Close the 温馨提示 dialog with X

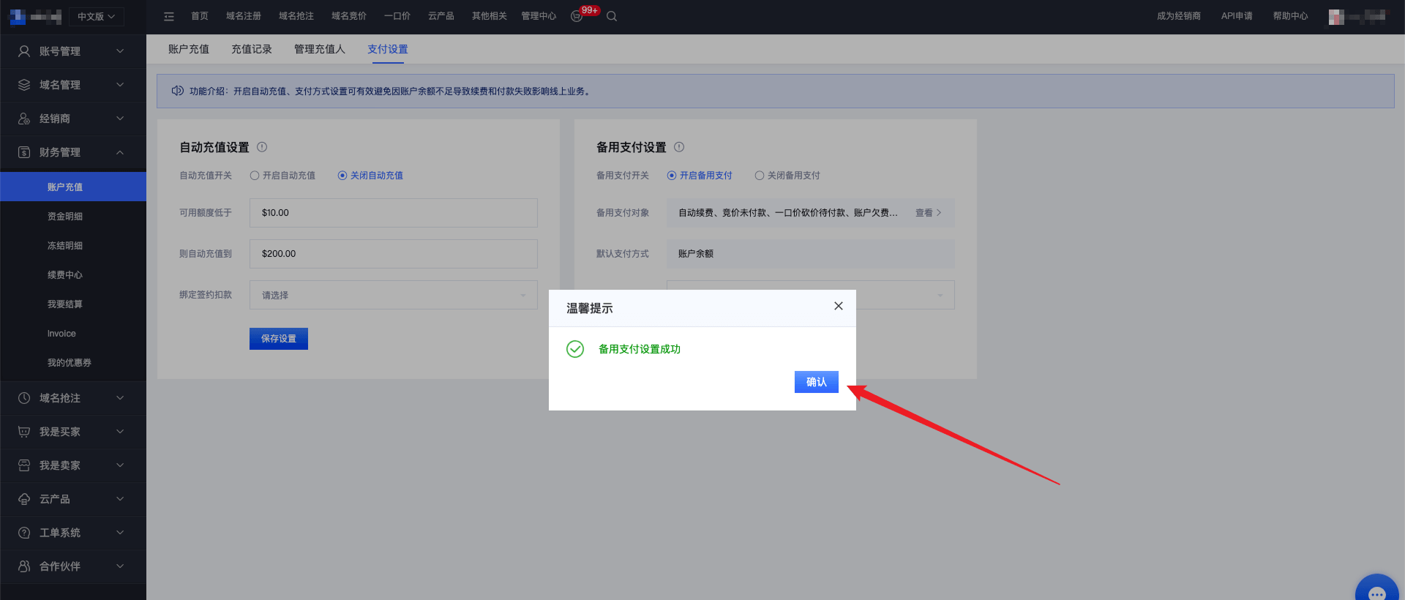pyautogui.click(x=839, y=306)
